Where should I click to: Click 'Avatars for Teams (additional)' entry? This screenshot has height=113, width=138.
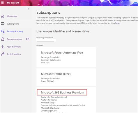pyautogui.click(x=54, y=97)
